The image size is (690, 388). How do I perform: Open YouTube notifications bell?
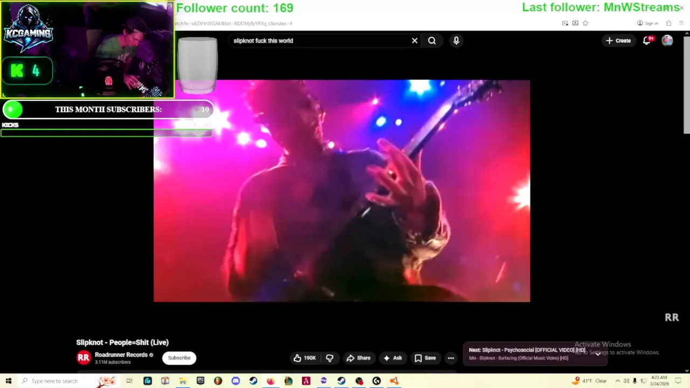coord(647,40)
